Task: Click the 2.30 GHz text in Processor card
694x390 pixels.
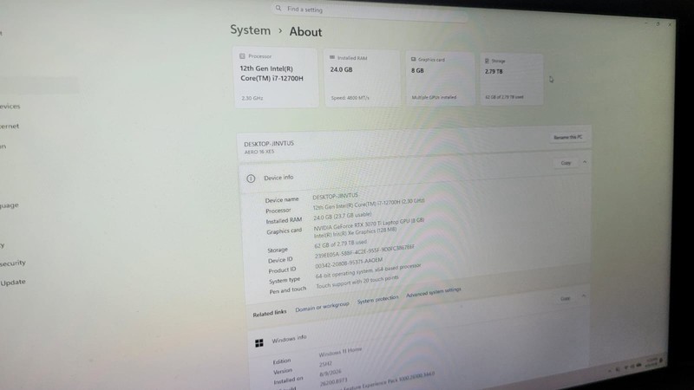Action: click(252, 98)
